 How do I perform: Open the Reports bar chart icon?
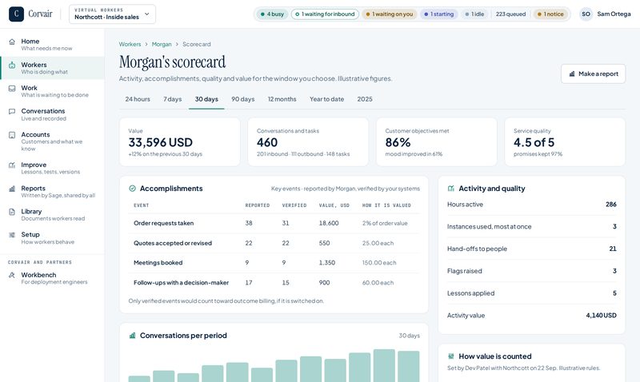12,189
